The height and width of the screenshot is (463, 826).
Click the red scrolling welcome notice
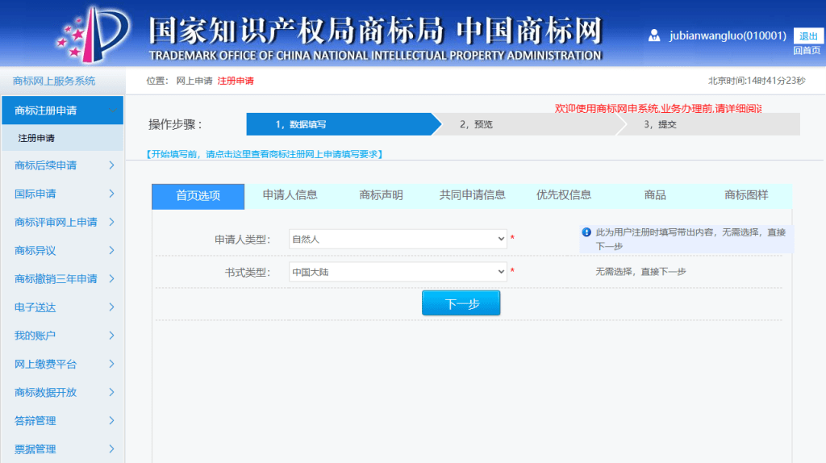658,109
